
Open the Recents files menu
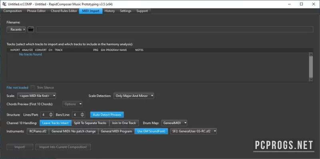[16, 29]
